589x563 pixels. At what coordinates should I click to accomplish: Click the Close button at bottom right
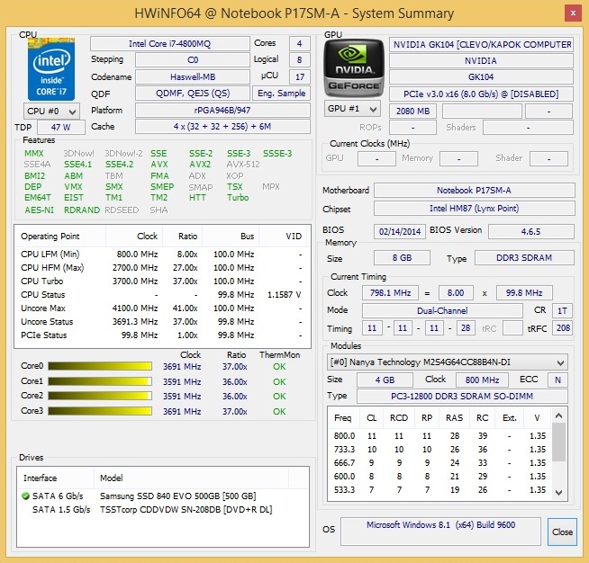[562, 532]
